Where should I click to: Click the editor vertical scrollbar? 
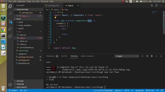click(164, 22)
